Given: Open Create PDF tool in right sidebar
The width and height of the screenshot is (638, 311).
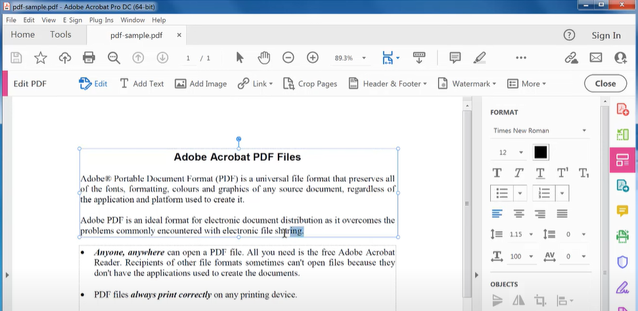Looking at the screenshot, I should click(x=622, y=110).
